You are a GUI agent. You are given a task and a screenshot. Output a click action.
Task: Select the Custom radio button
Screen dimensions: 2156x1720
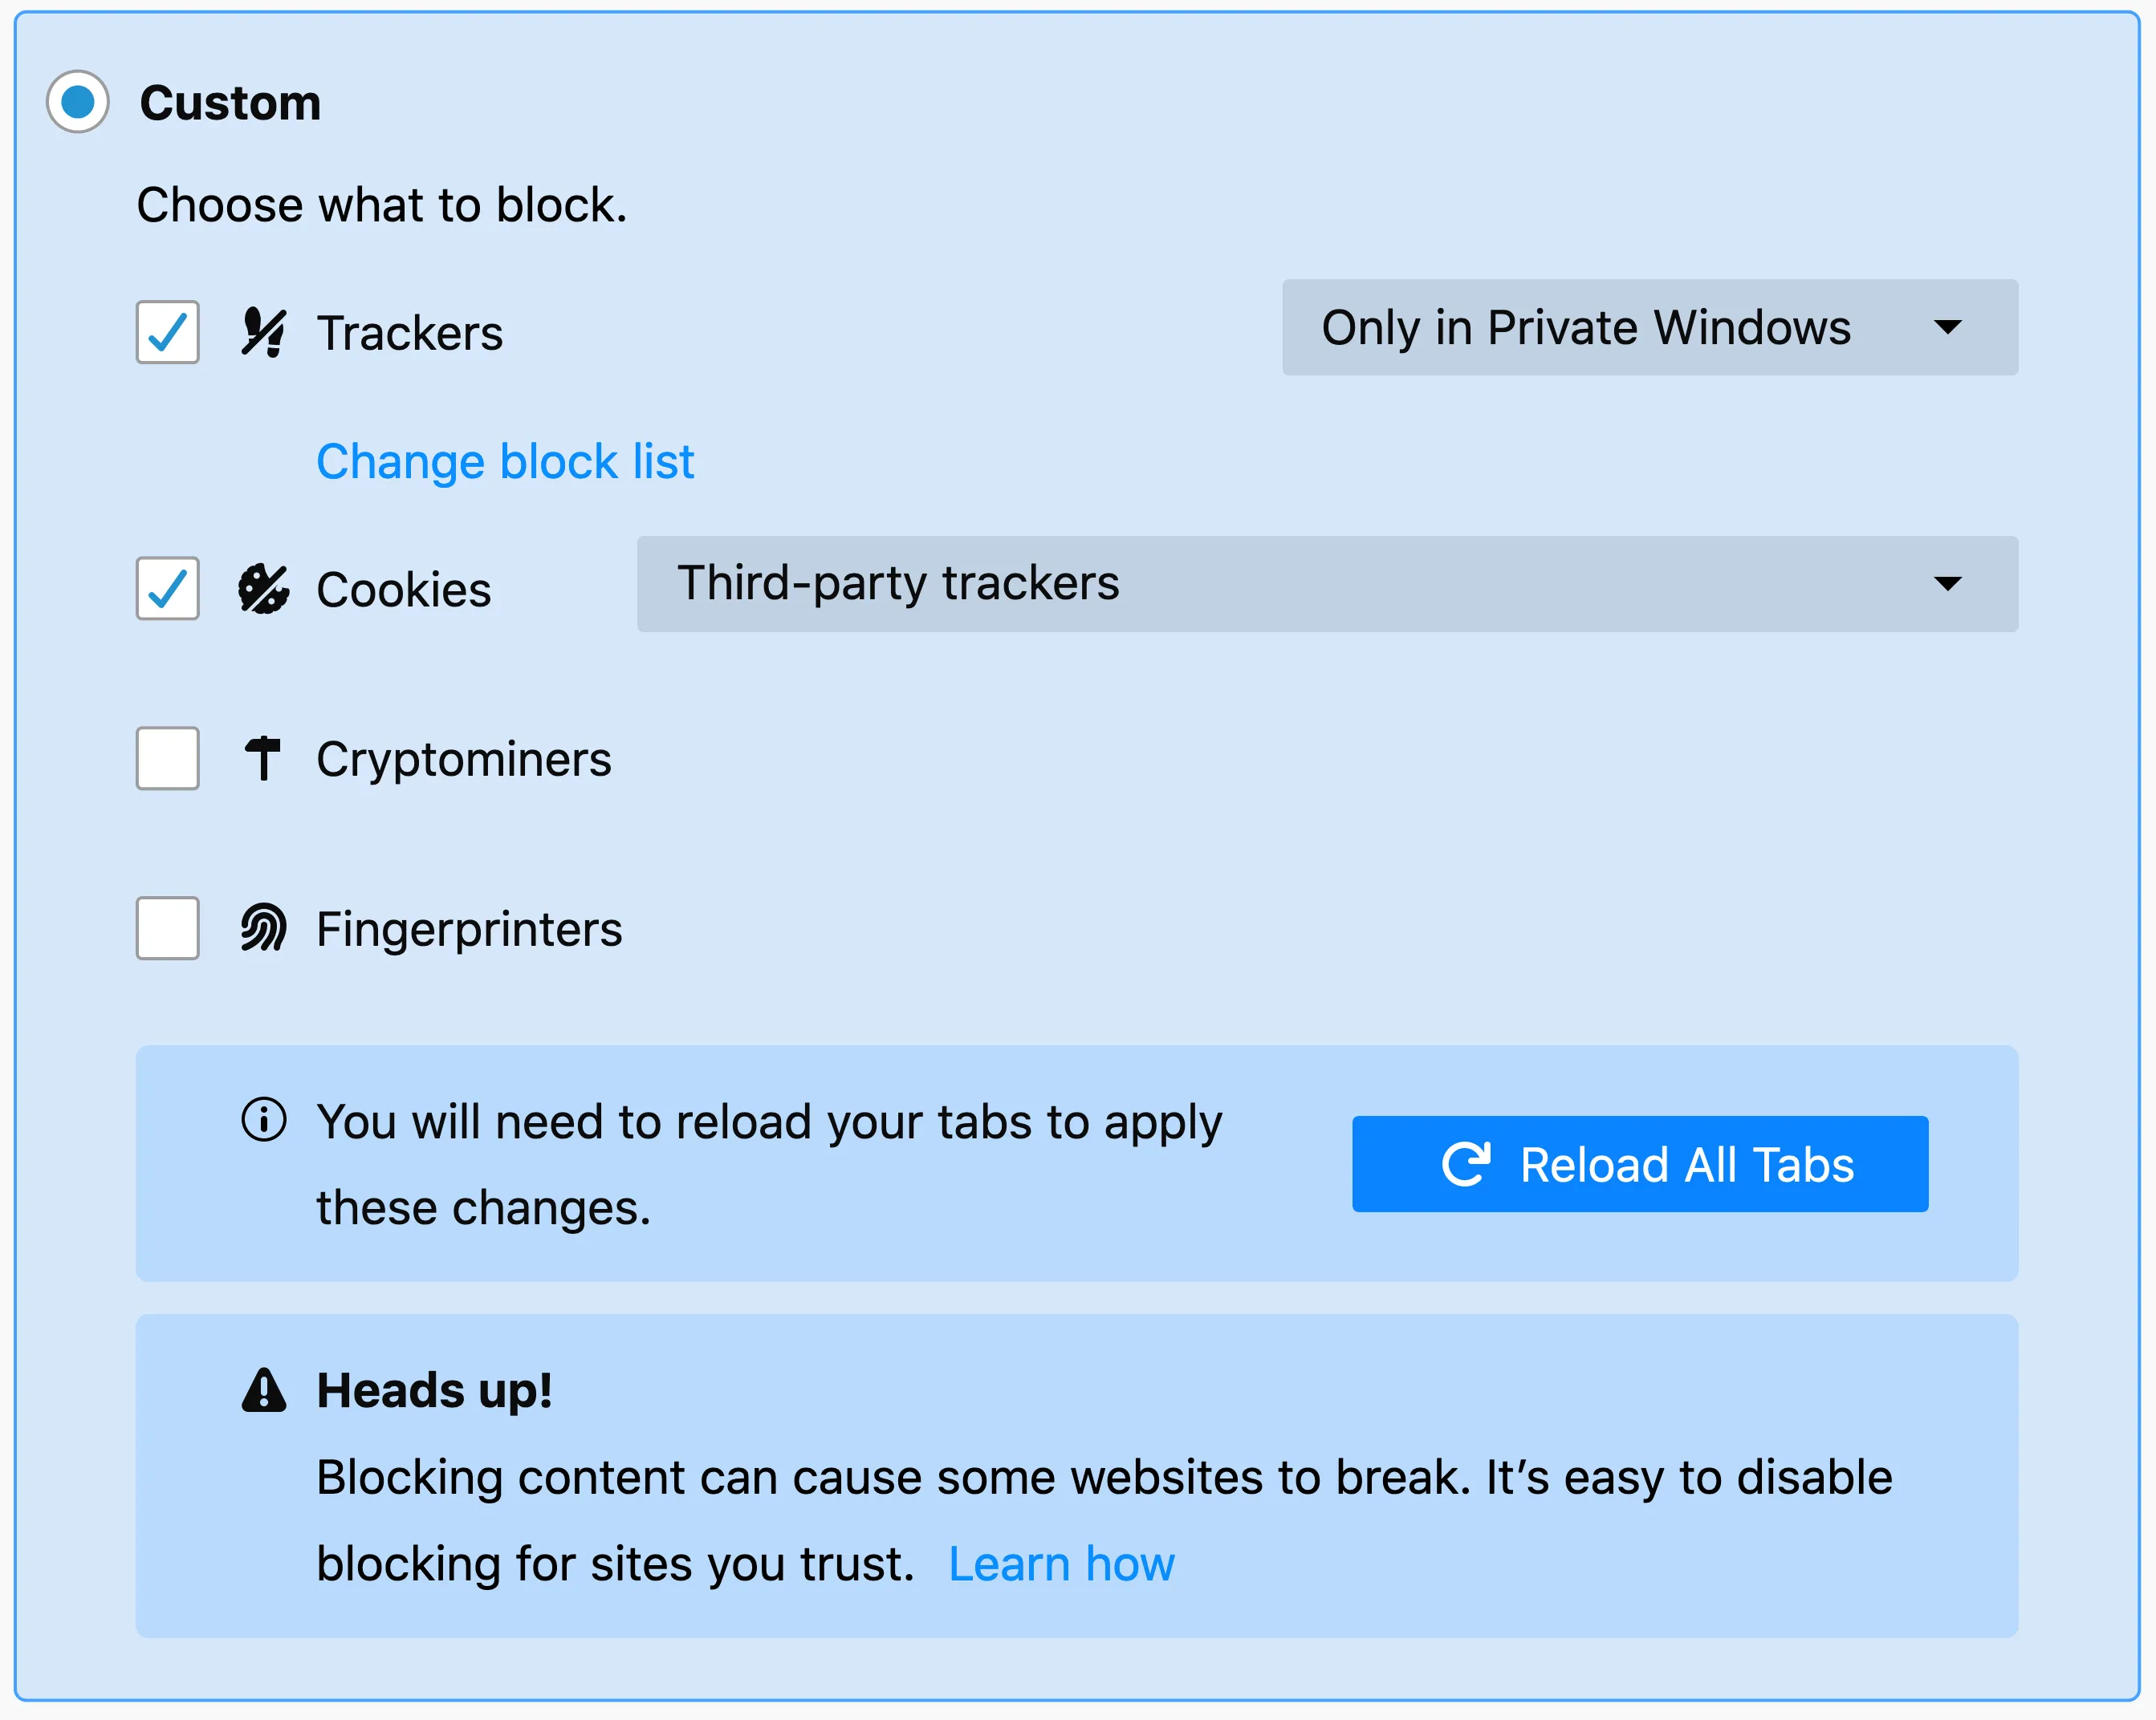[79, 100]
